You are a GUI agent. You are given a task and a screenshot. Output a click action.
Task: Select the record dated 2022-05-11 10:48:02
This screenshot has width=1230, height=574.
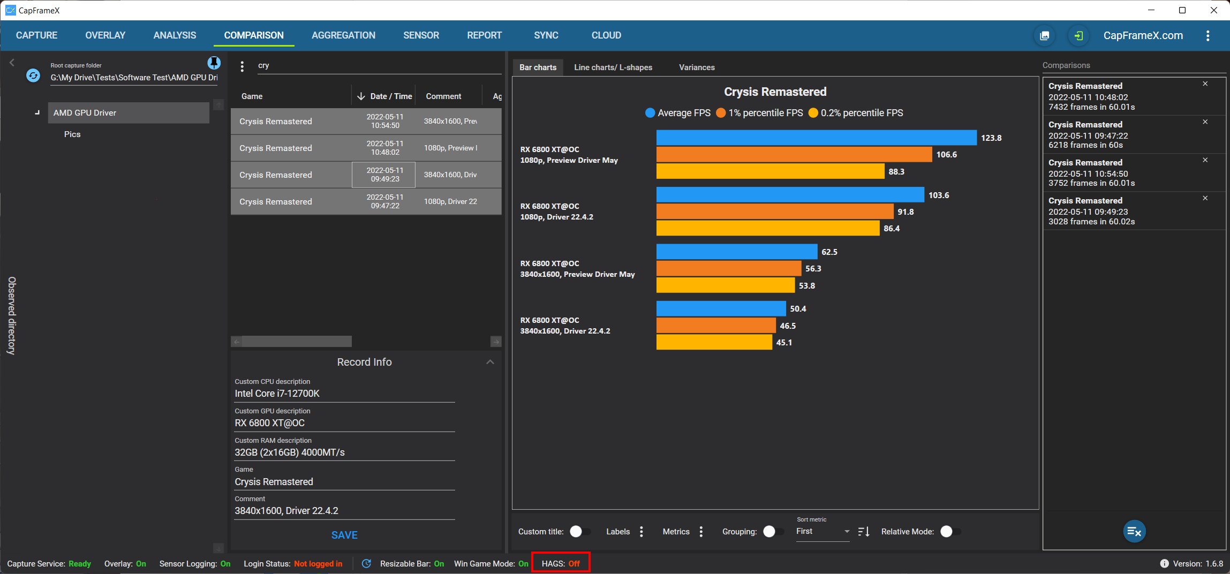click(x=366, y=148)
